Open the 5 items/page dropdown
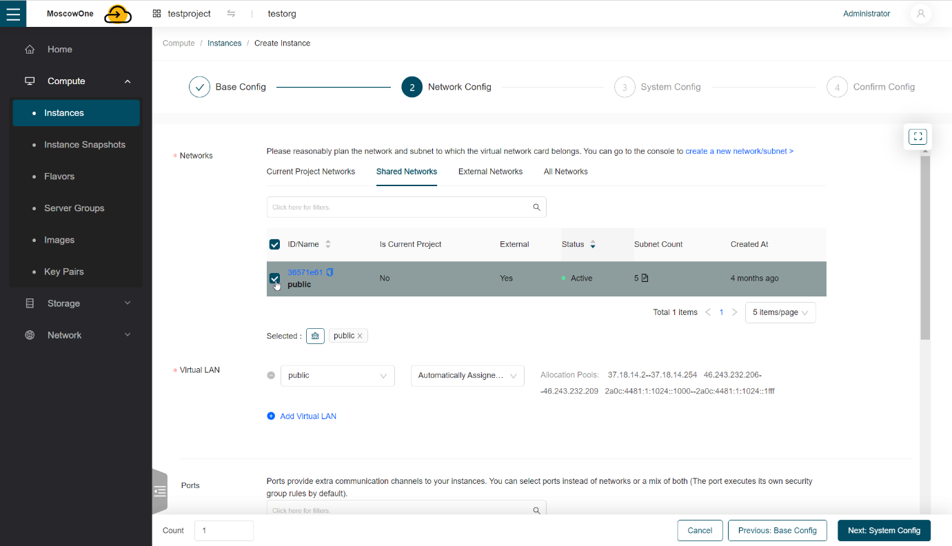Screen dimensions: 952x546 pyautogui.click(x=780, y=312)
